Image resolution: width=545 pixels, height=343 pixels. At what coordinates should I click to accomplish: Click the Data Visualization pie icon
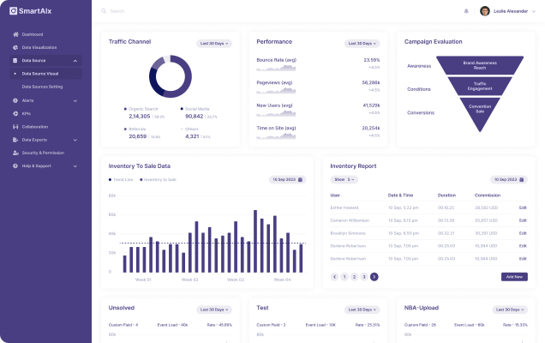tap(15, 47)
